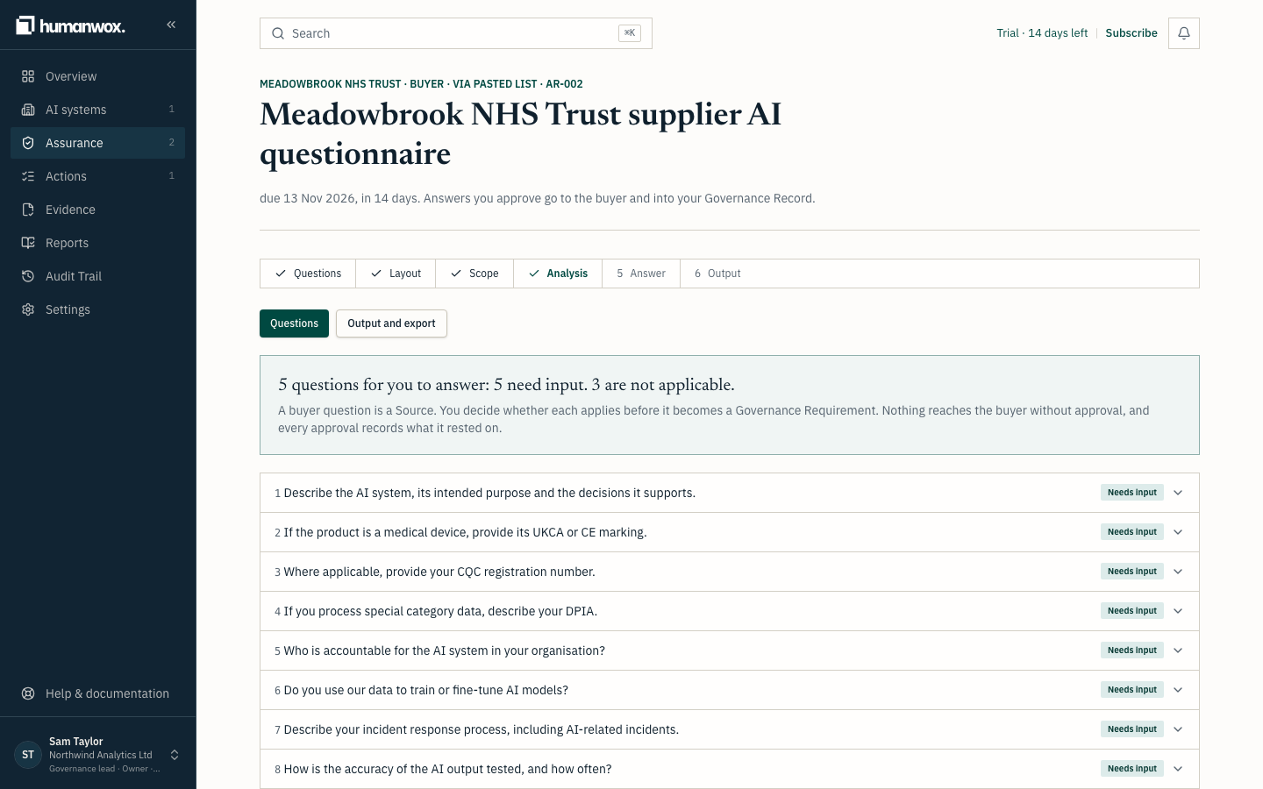This screenshot has height=789, width=1263.
Task: Expand question 6 about training AI models
Action: (729, 690)
